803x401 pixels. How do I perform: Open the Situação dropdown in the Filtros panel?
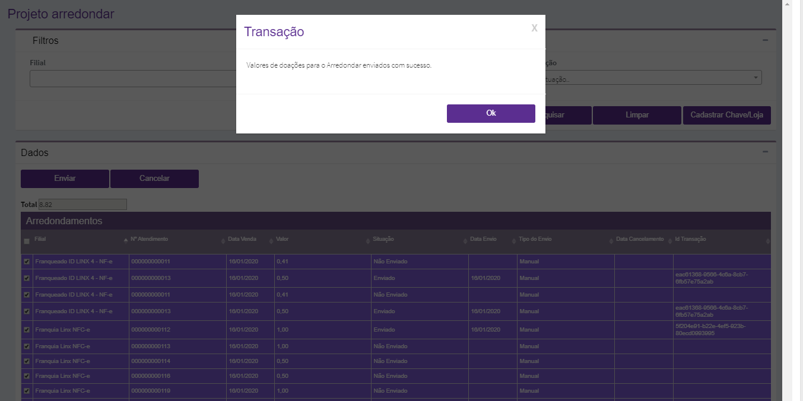point(653,78)
